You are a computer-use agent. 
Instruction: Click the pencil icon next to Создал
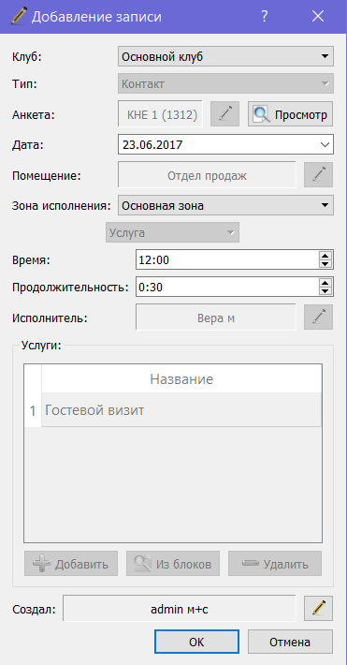pos(318,608)
